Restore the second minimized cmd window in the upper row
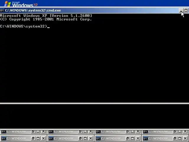The height and width of the screenshot is (142, 189). (x=80, y=132)
